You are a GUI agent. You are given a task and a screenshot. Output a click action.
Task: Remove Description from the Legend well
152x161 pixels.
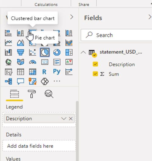(71, 119)
